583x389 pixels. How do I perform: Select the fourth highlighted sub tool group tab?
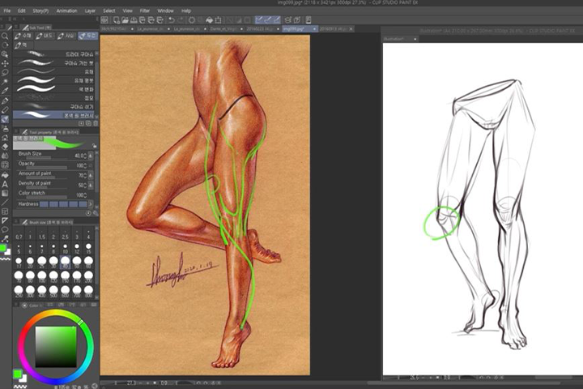pyautogui.click(x=87, y=36)
